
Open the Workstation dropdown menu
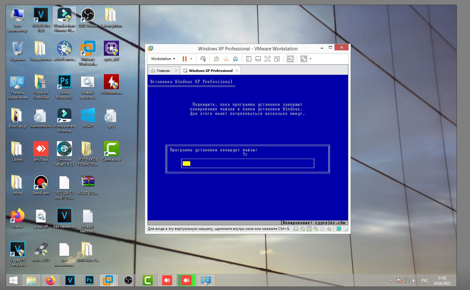tap(163, 59)
